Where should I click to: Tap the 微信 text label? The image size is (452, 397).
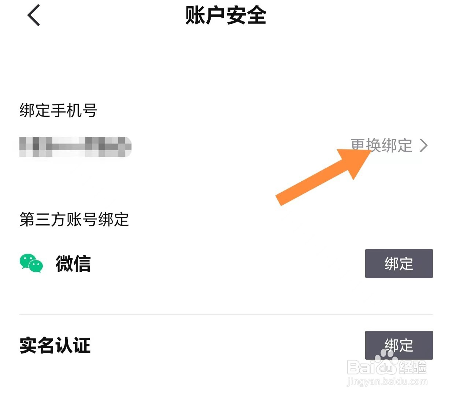73,264
